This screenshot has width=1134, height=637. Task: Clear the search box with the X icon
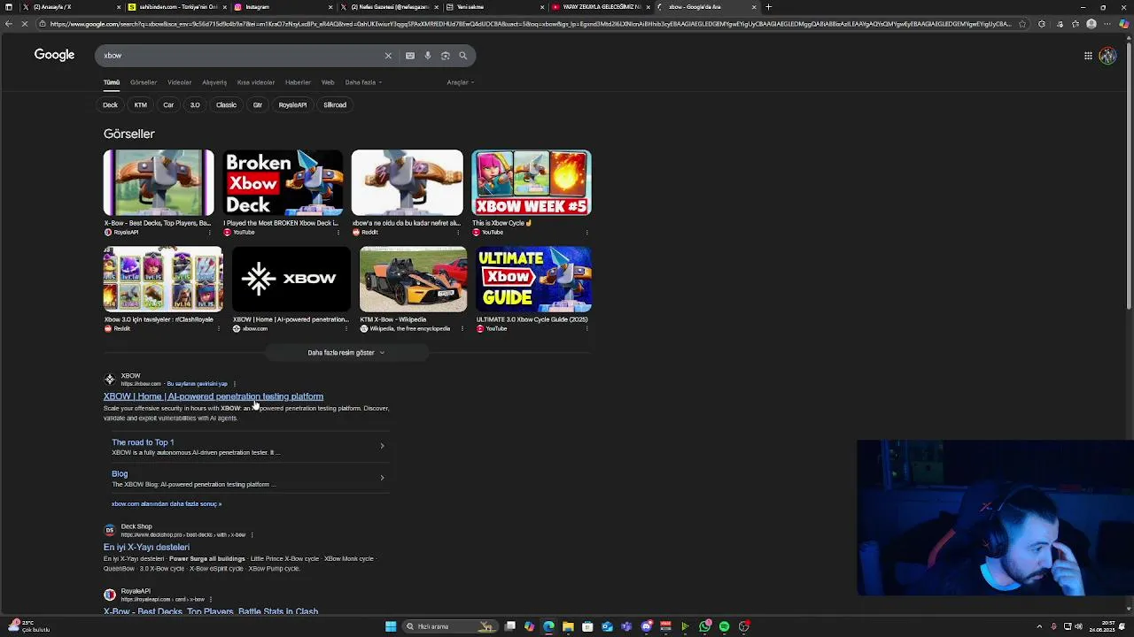coord(388,56)
